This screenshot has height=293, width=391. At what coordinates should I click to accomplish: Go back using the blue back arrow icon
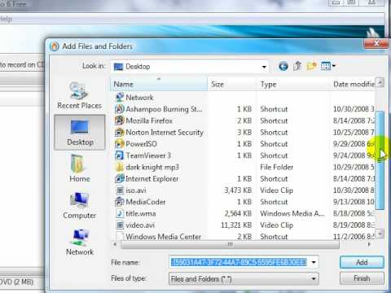(x=283, y=66)
